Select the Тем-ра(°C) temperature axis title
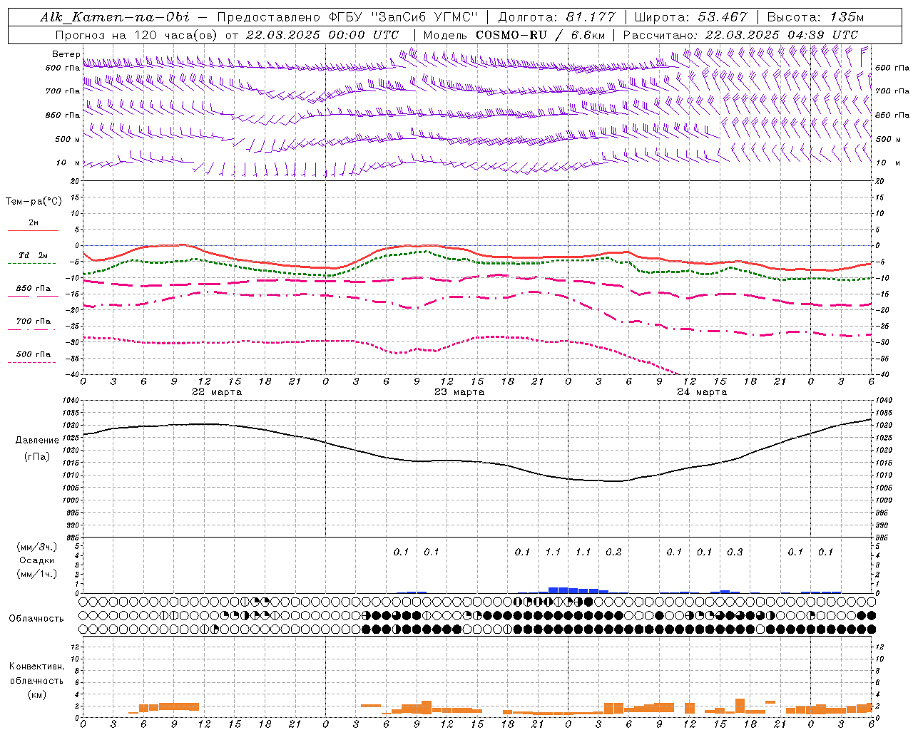913x730 pixels. (34, 202)
